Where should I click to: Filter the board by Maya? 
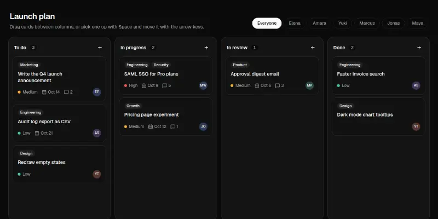click(418, 23)
